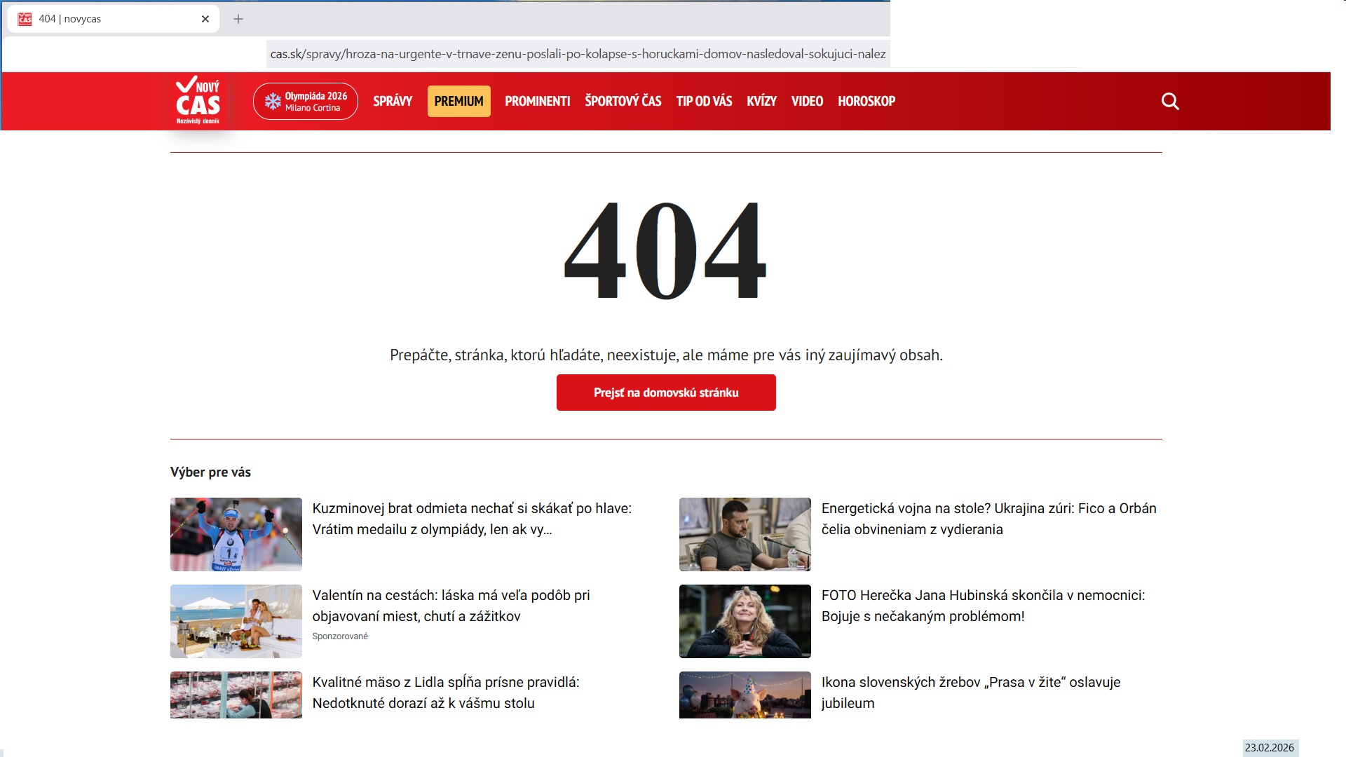The image size is (1346, 757).
Task: Click the Olympiáda 2026 snowflake badge
Action: coord(306,102)
